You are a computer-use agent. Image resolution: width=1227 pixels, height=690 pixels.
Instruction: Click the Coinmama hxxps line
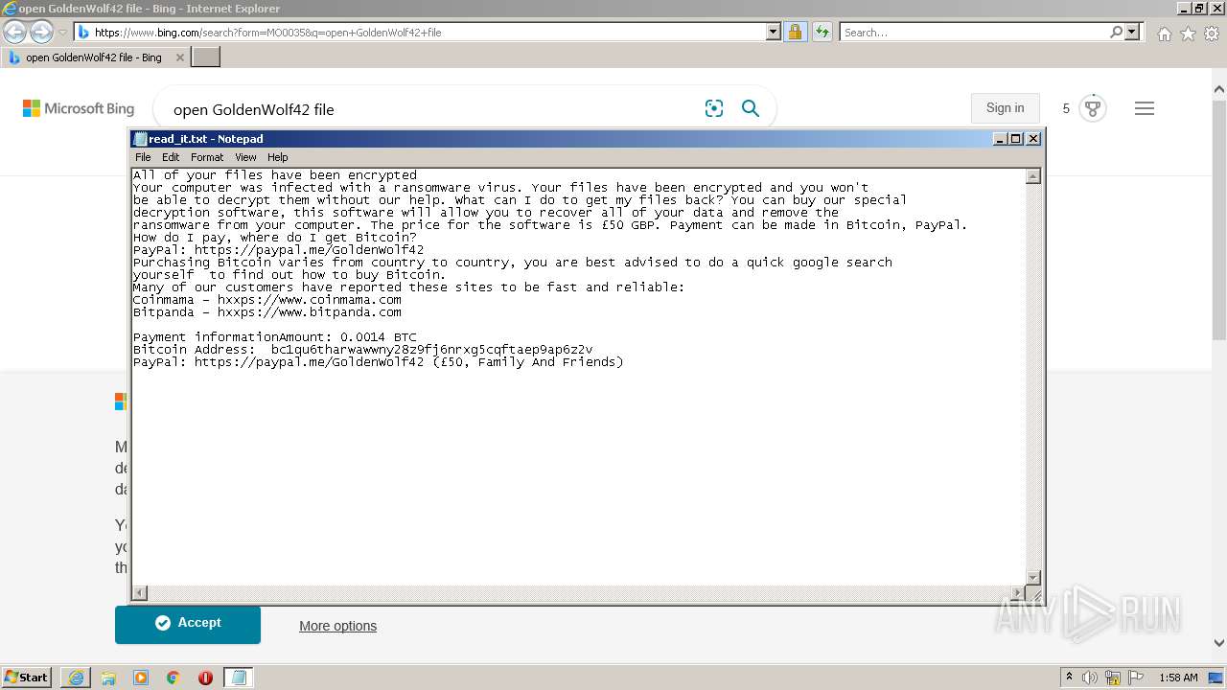tap(267, 300)
